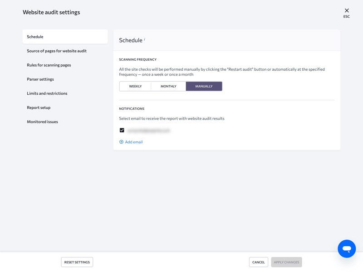363x272 pixels.
Task: Click the info icon beside Schedule heading
Action: click(145, 39)
